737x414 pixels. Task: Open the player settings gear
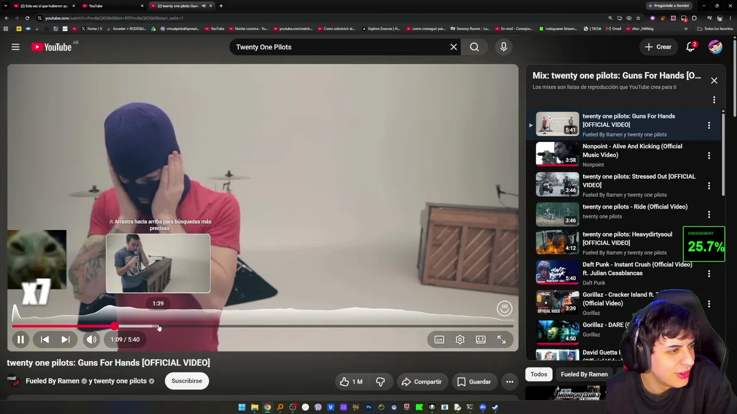[460, 340]
